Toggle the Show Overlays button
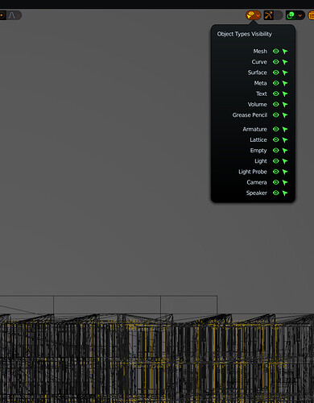 291,15
